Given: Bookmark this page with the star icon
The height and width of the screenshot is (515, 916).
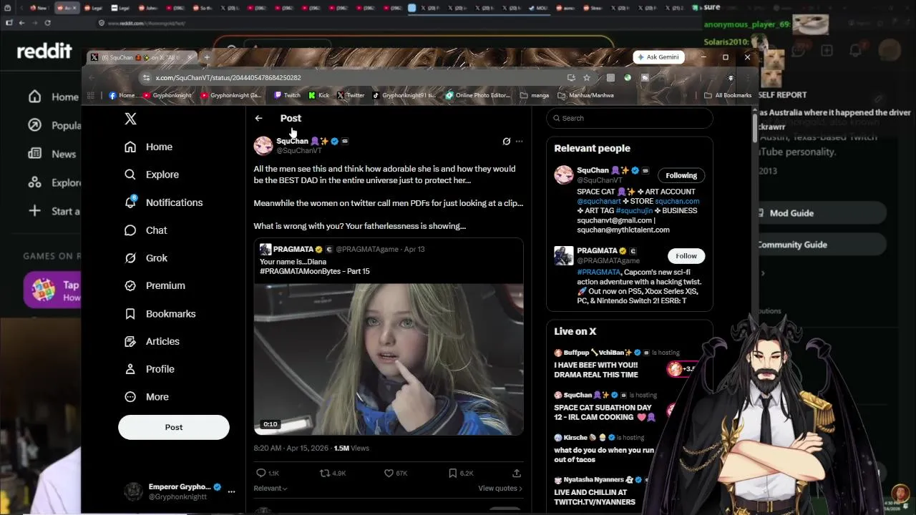Looking at the screenshot, I should (x=587, y=77).
